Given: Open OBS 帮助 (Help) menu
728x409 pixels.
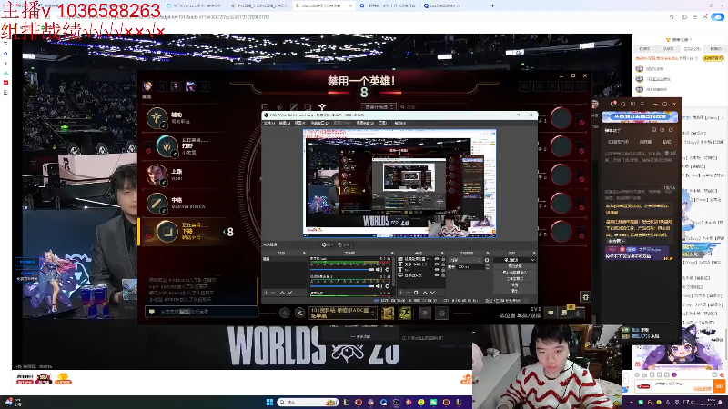Looking at the screenshot, I should tap(400, 123).
